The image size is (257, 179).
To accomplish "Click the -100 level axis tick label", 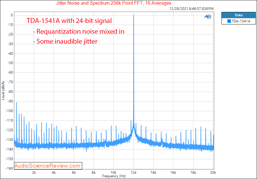I will [9, 111].
